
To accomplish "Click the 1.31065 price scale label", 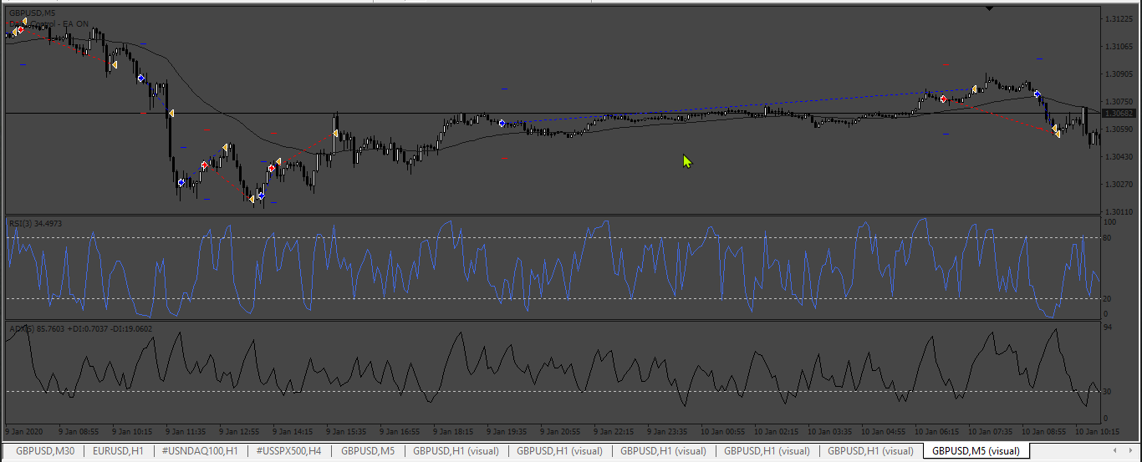I will click(1118, 46).
